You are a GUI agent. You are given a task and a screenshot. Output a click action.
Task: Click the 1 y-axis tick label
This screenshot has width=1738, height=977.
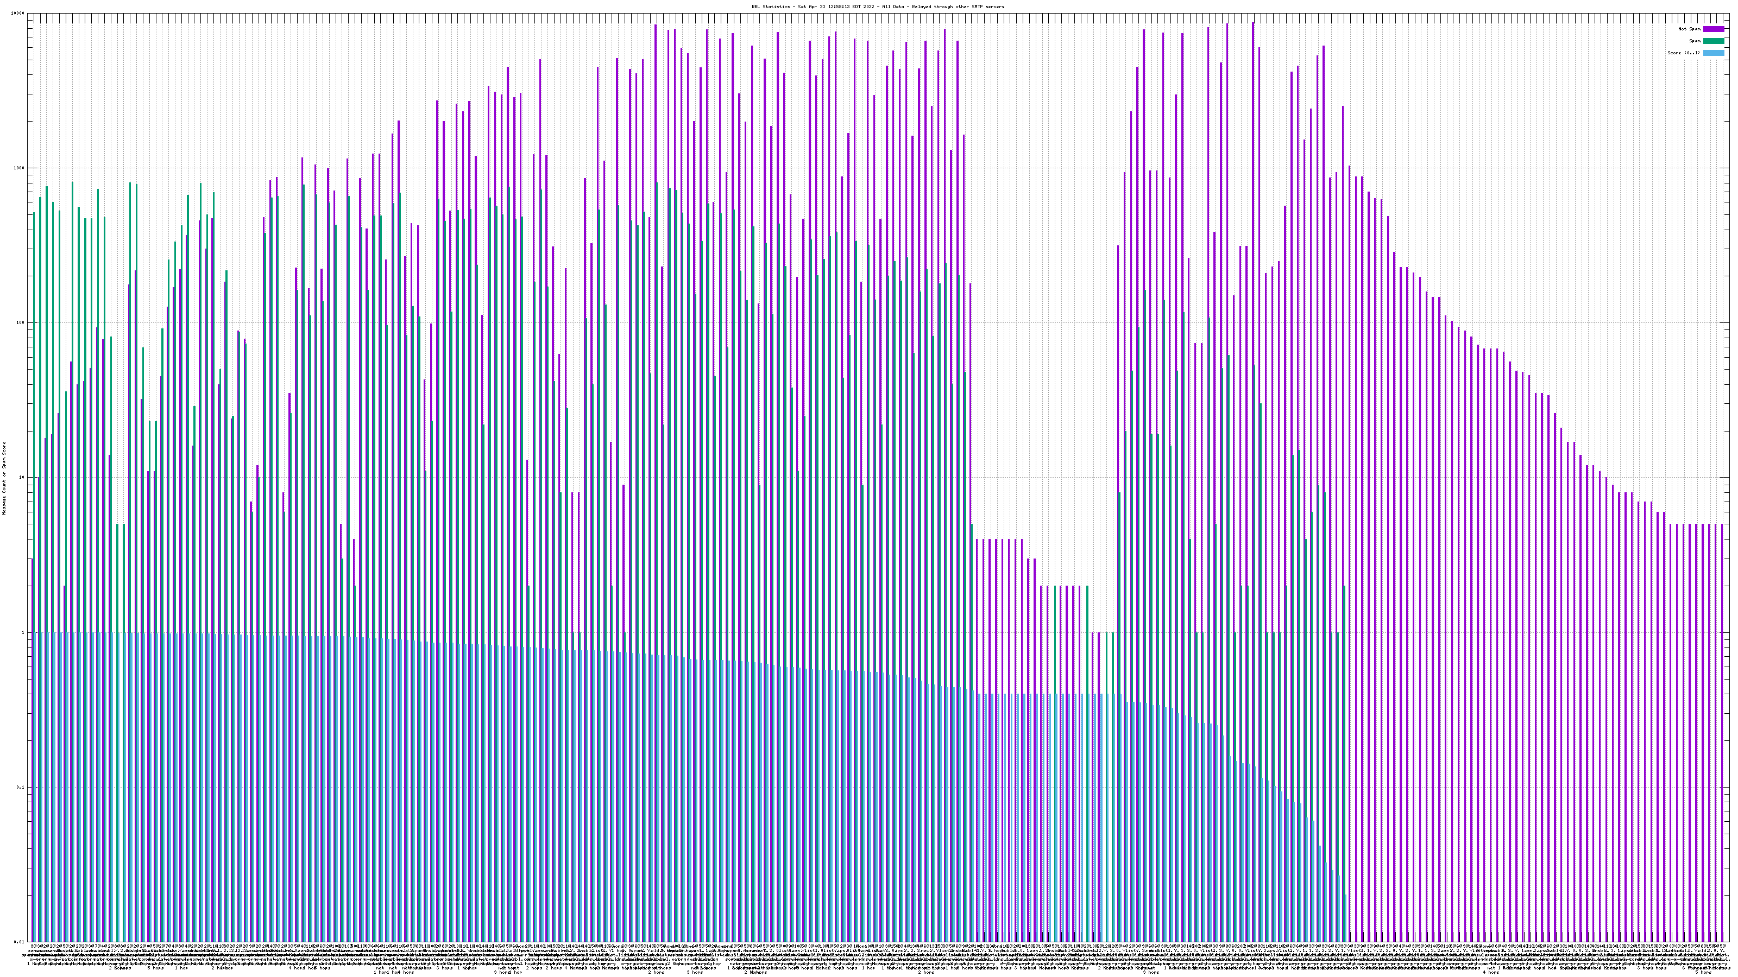point(23,632)
